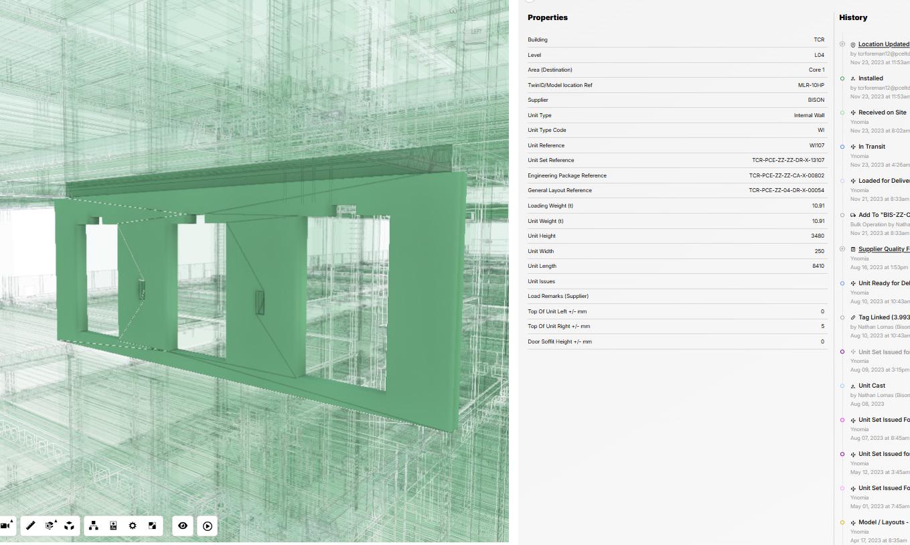
Task: Click Building value TCR
Action: [819, 40]
